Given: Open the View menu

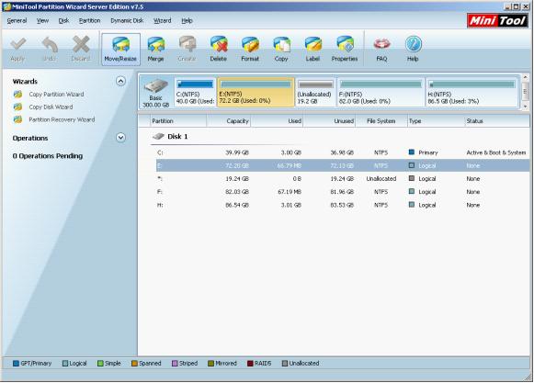Looking at the screenshot, I should click(42, 21).
